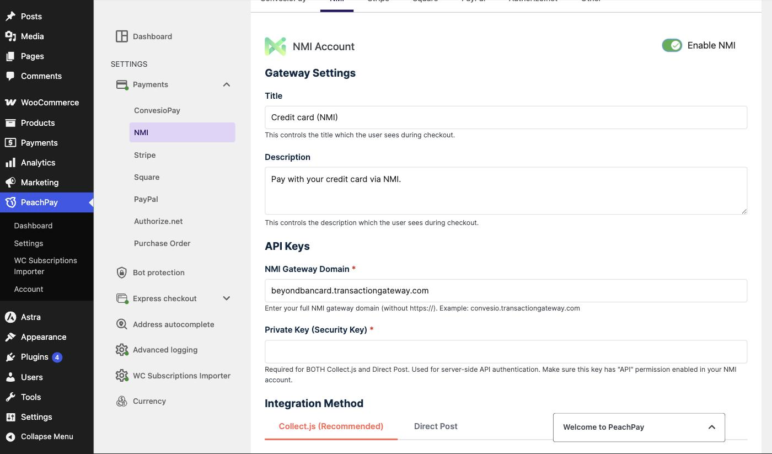This screenshot has width=772, height=454.
Task: Click the Title input field
Action: click(x=506, y=117)
